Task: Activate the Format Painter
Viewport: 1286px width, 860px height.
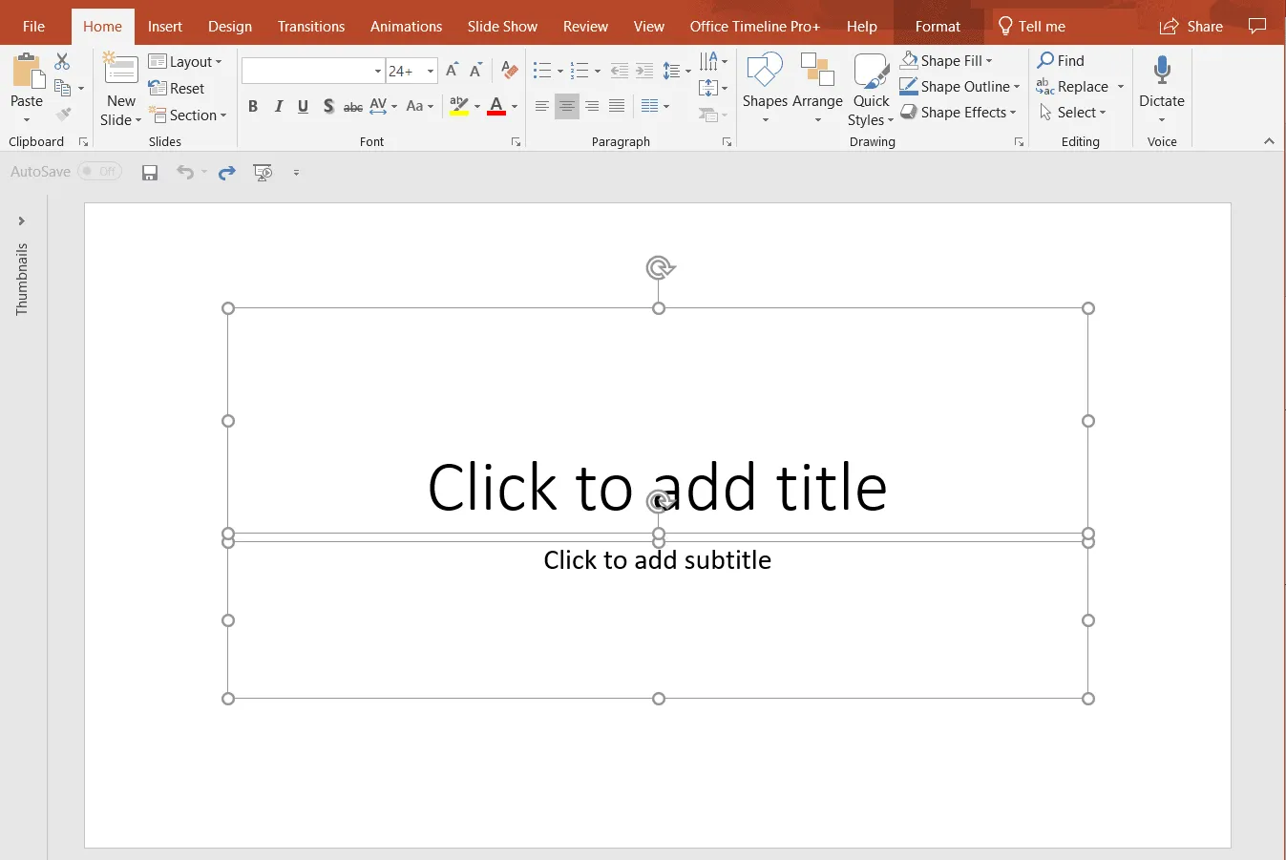Action: [63, 114]
